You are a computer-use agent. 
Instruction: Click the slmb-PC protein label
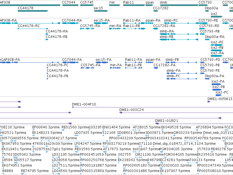point(173,76)
